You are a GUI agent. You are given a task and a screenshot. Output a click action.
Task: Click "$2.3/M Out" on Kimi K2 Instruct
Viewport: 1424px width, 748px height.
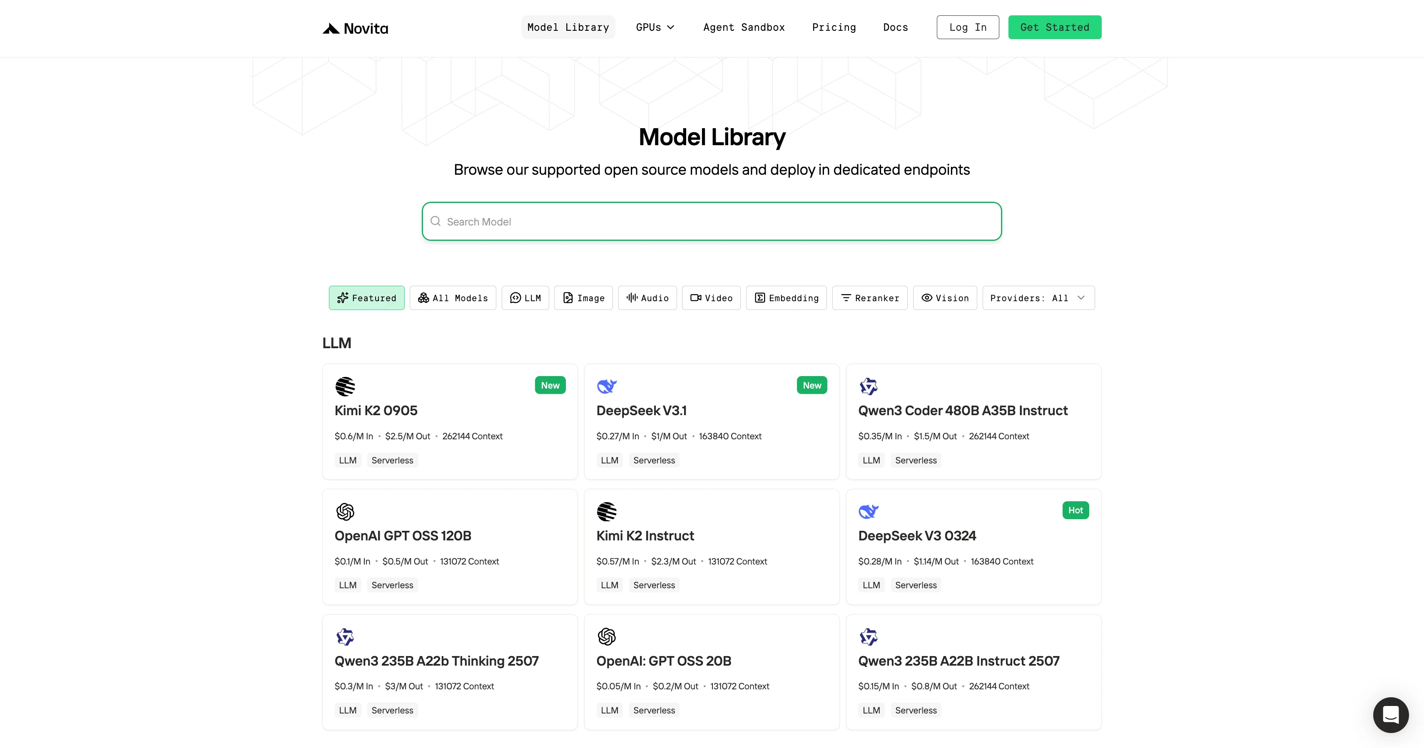pyautogui.click(x=673, y=561)
